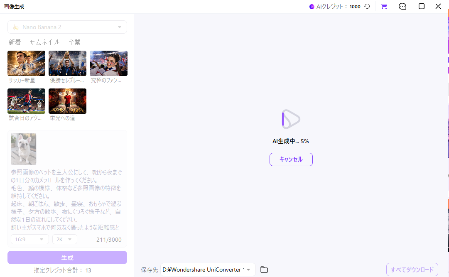449x277 pixels.
Task: Click the purple AI credit coin icon
Action: point(312,7)
